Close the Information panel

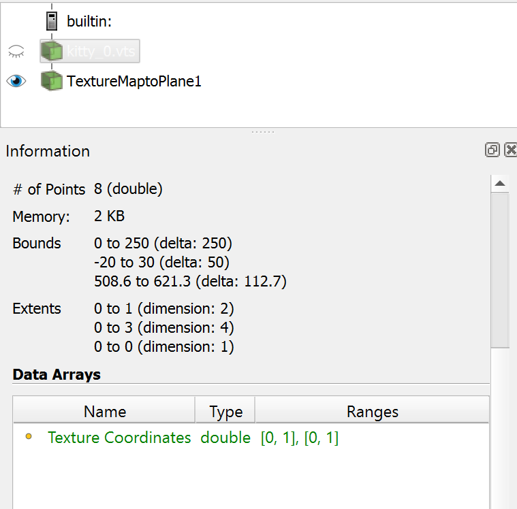click(x=510, y=150)
